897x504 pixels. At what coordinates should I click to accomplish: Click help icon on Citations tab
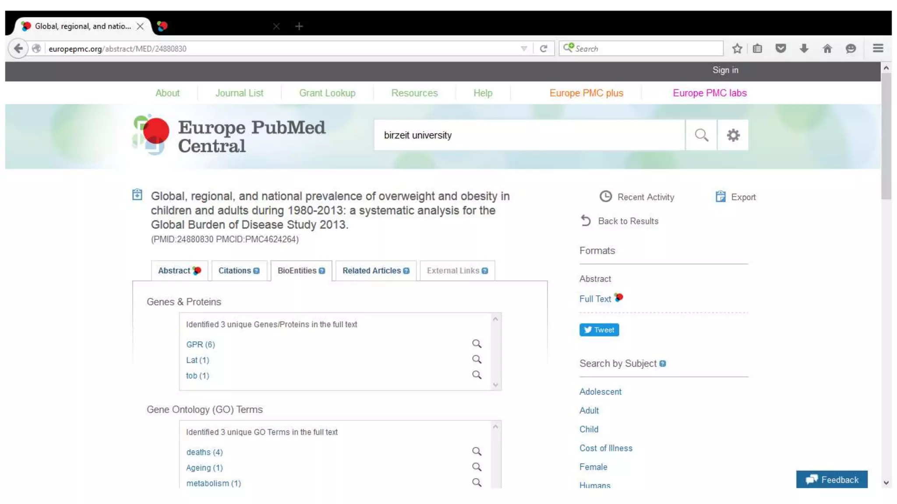coord(257,271)
